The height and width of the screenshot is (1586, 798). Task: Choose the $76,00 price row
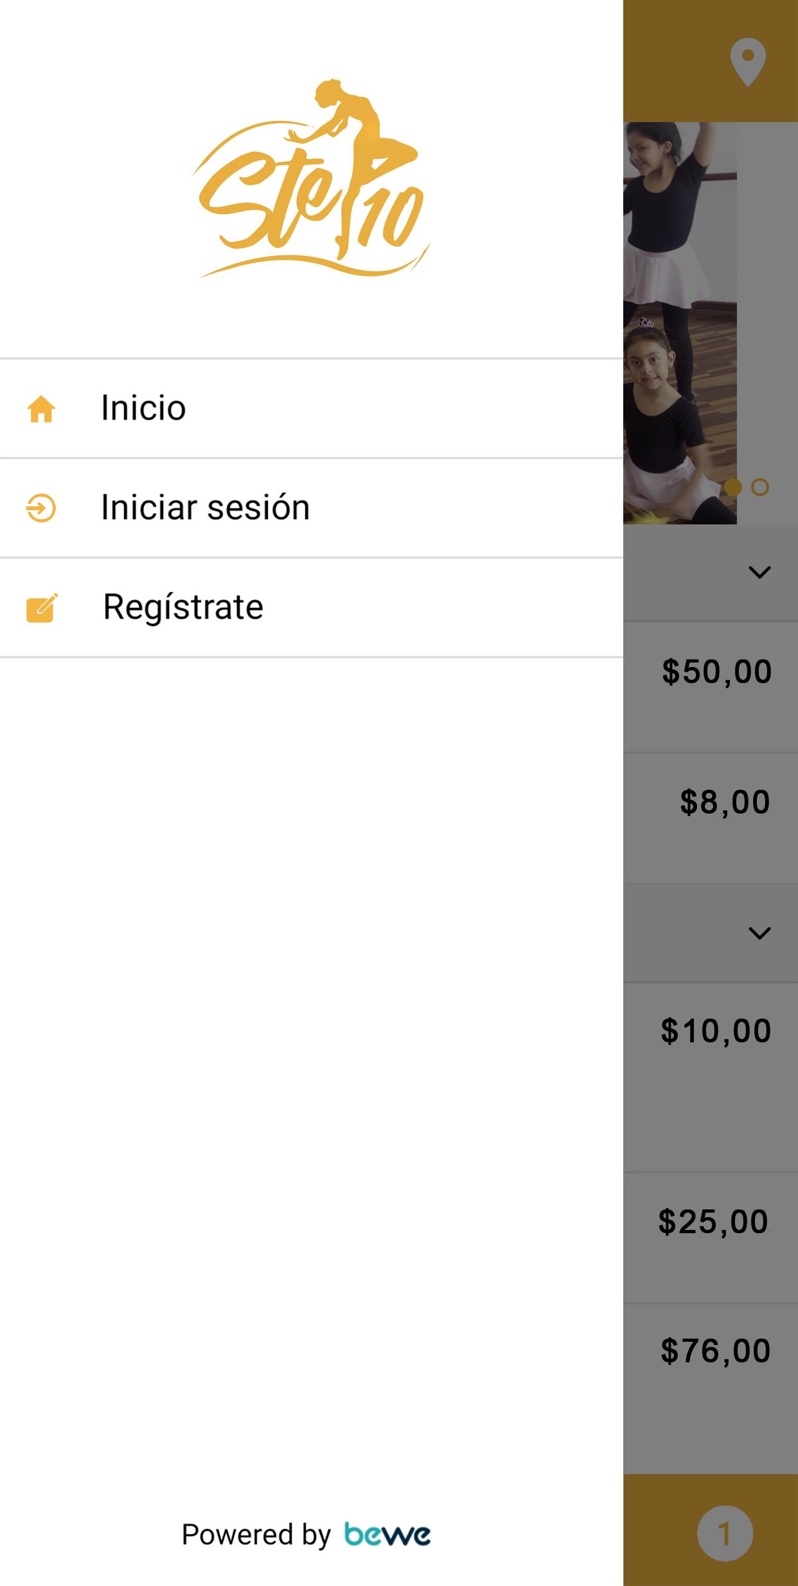711,1388
